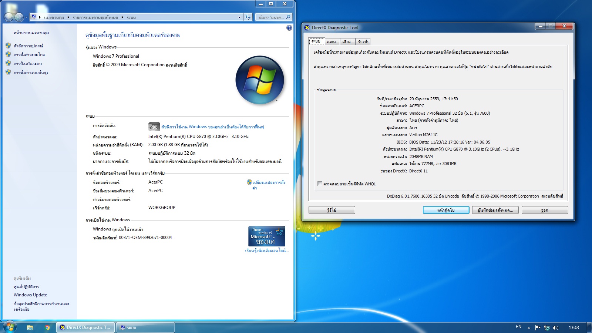Expand the arrow after แผงควบคุม in the address bar

click(68, 17)
